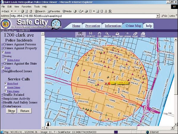Click the Full Extent map tool
The image size is (178, 134).
pyautogui.click(x=117, y=34)
